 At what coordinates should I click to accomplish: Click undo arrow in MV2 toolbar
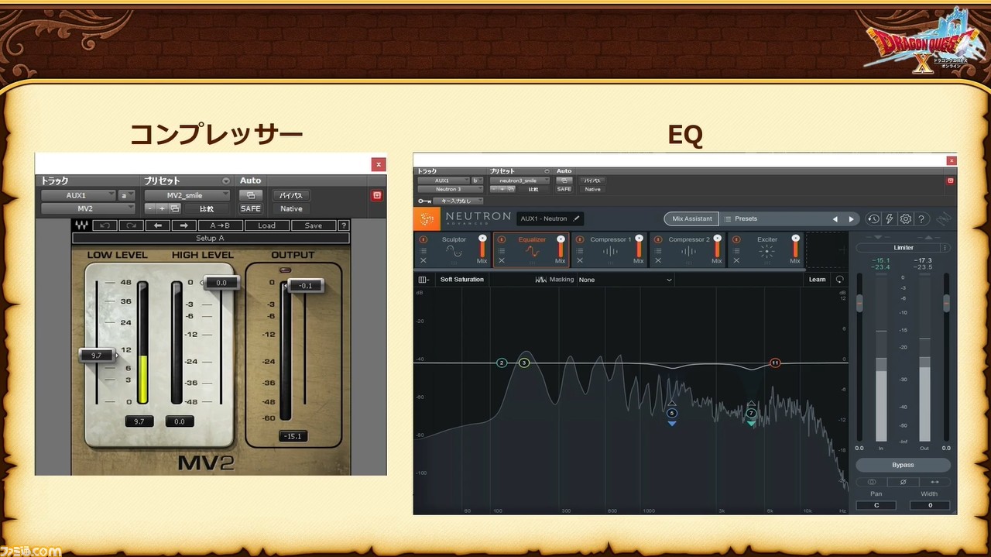pyautogui.click(x=104, y=225)
